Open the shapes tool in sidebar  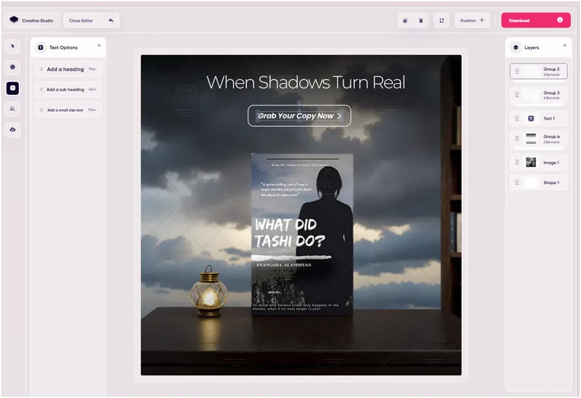pos(13,67)
